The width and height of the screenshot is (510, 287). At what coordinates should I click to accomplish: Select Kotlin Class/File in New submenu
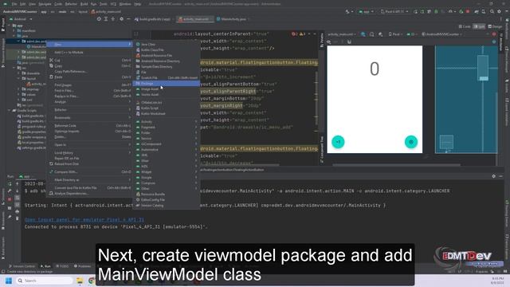(x=167, y=49)
